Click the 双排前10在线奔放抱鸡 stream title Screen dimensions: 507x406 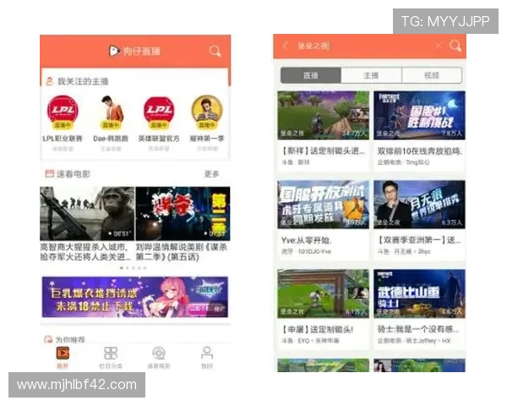[x=420, y=151]
